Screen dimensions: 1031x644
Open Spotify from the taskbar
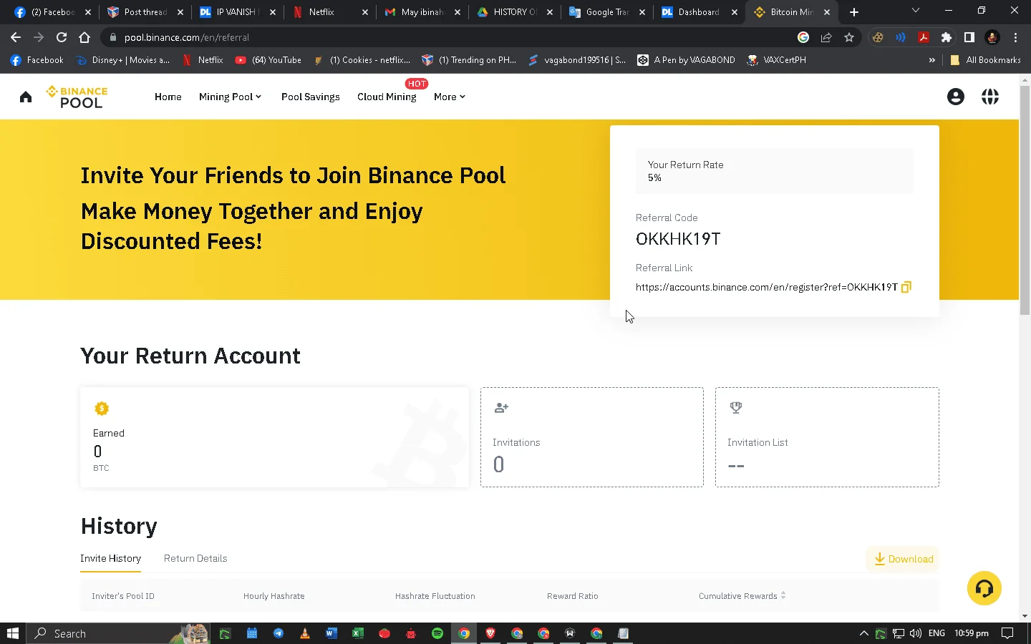tap(437, 633)
